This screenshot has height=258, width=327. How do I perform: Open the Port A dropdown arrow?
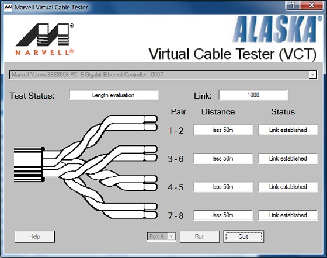point(171,236)
